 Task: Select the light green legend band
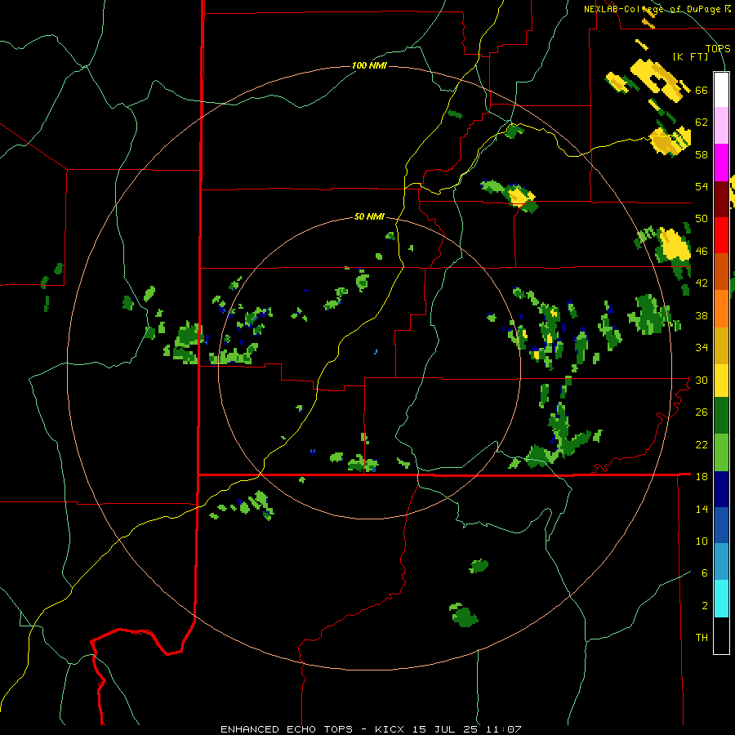click(721, 452)
